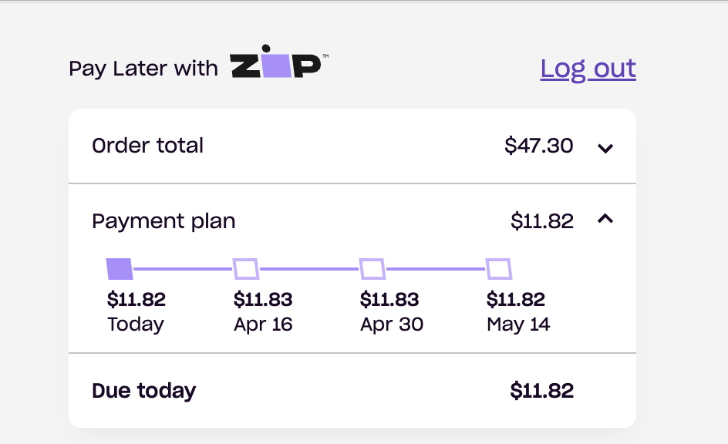Click the $11.82 amount above Today
Screen dimensions: 728x444
[136, 299]
